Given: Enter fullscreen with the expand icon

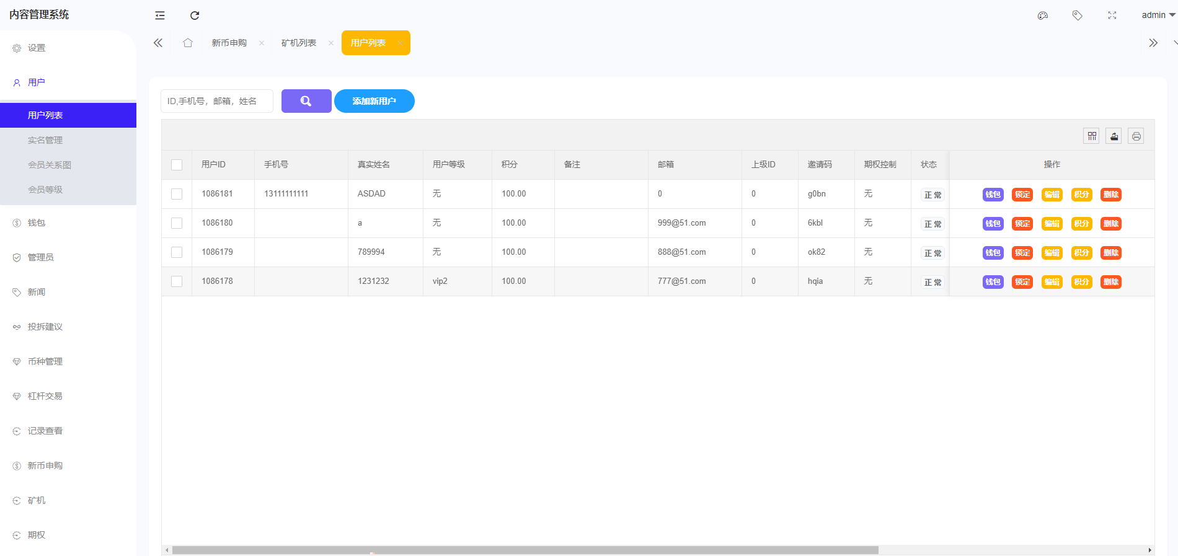Looking at the screenshot, I should click(1112, 15).
